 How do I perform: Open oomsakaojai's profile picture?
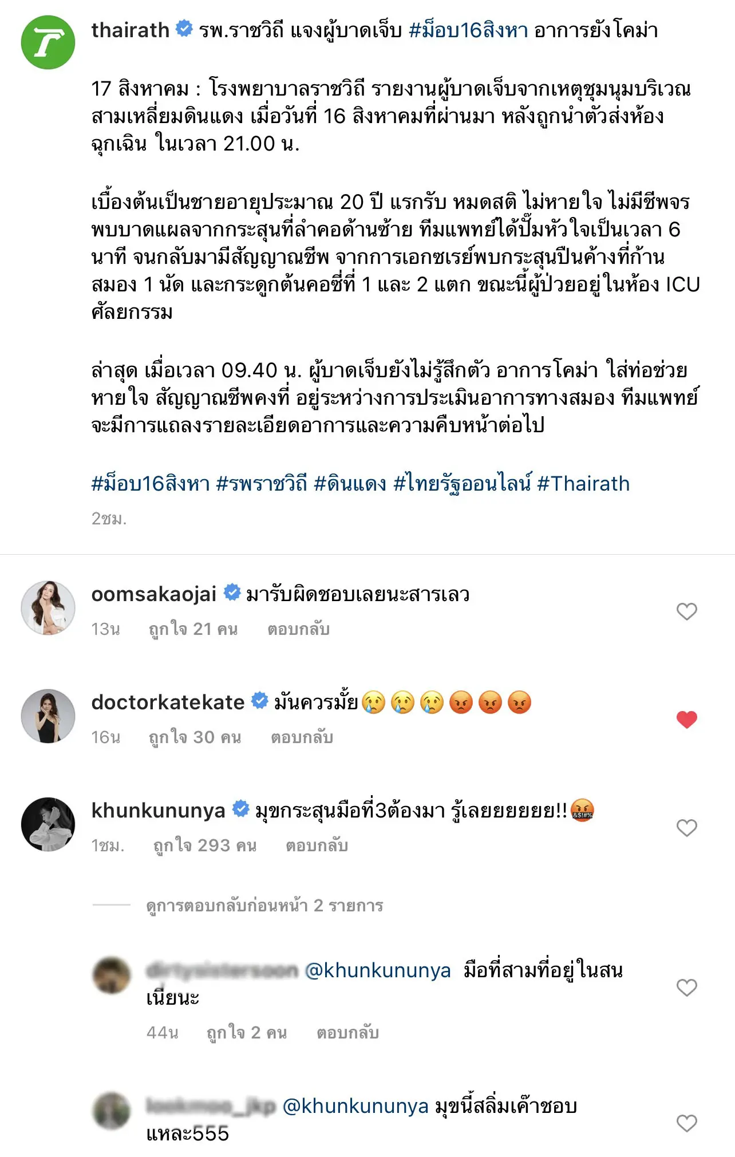[48, 608]
